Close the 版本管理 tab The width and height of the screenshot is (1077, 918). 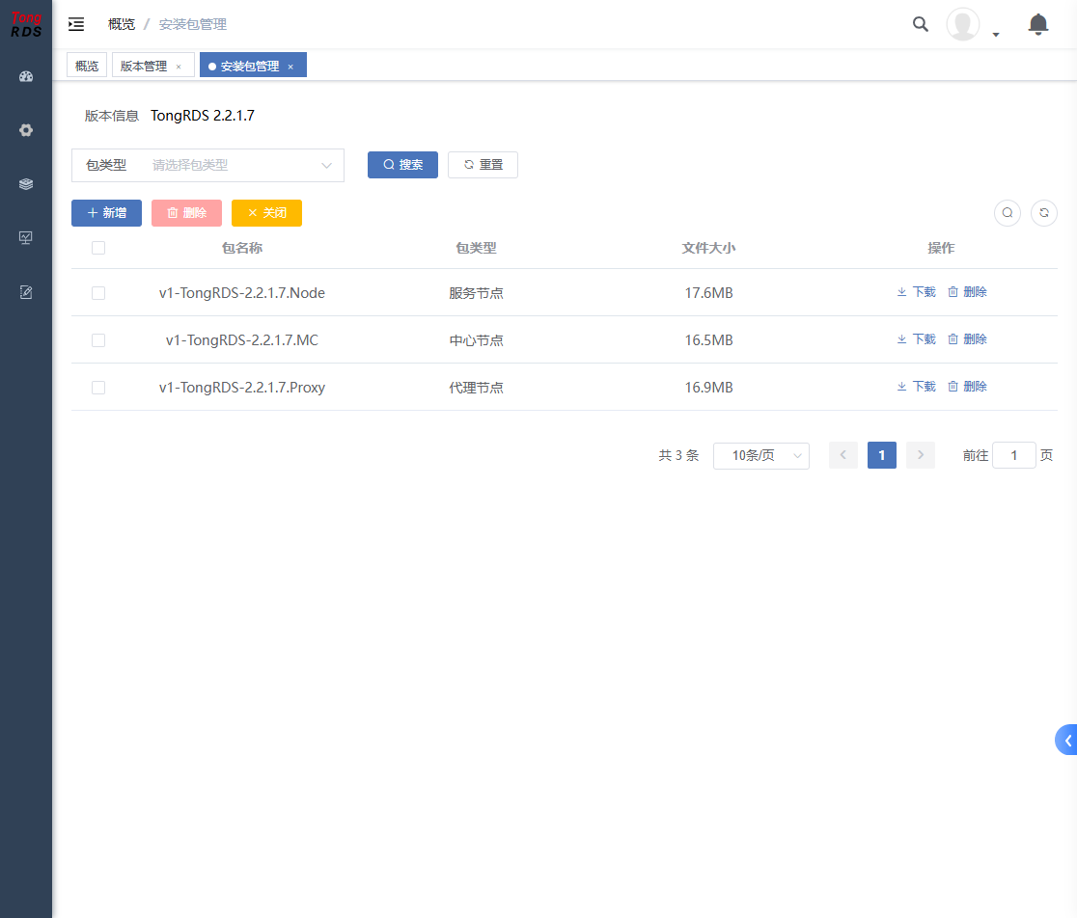coord(179,67)
